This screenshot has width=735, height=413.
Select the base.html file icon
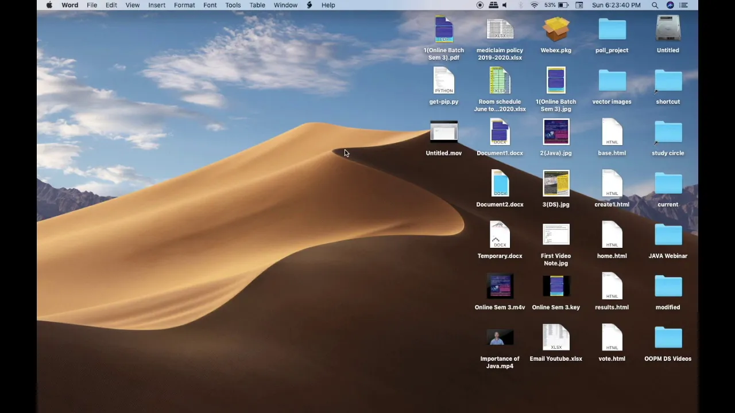[612, 132]
